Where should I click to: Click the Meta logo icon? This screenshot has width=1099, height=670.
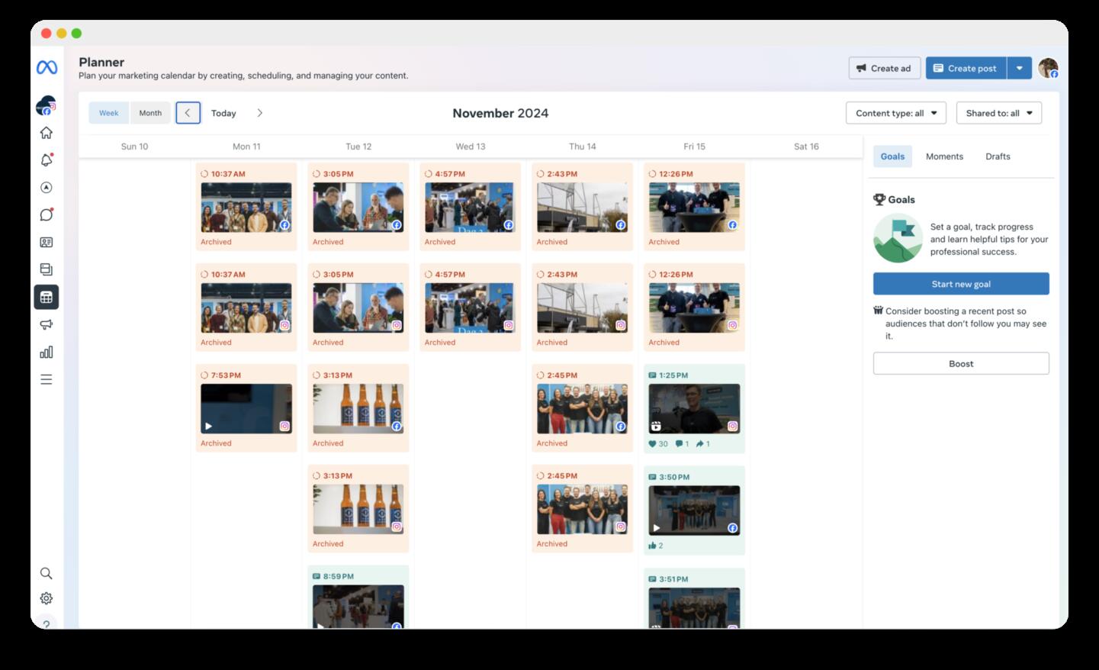(47, 68)
